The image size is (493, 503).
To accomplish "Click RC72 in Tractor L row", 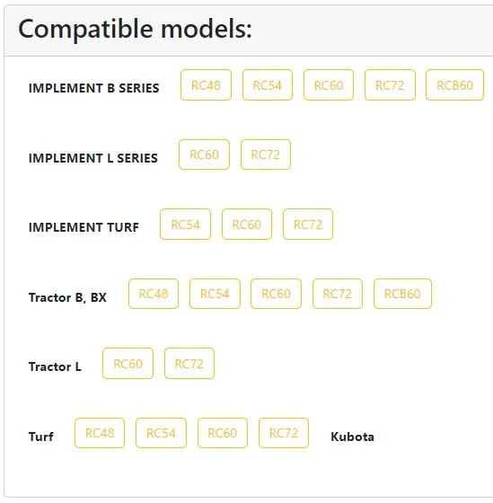I will [x=189, y=364].
